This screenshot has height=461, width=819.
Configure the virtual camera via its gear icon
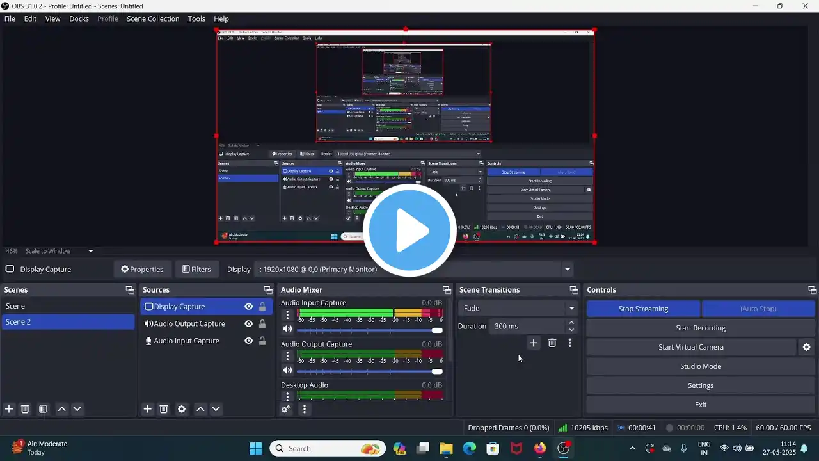pyautogui.click(x=806, y=347)
